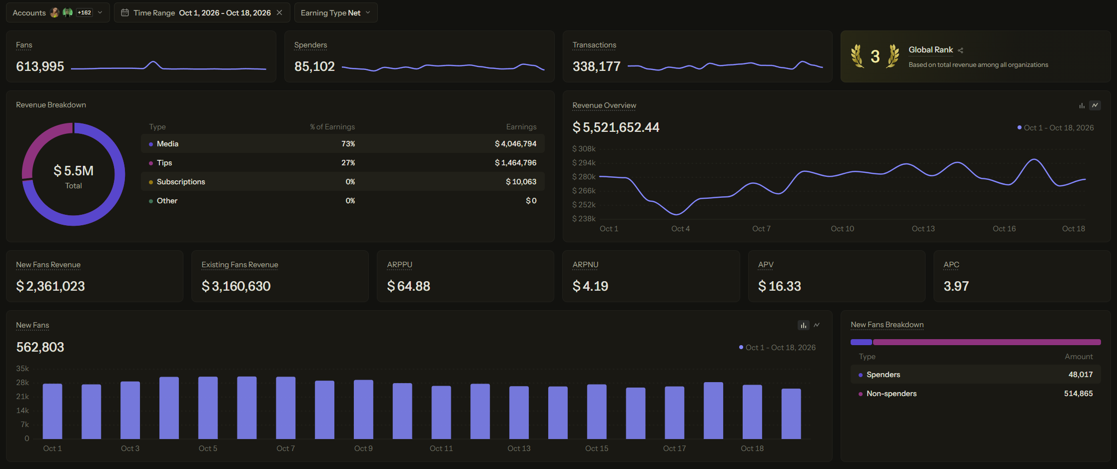Click the laurel Global Rank 3 badge
Viewport: 1117px width, 469px height.
point(875,56)
